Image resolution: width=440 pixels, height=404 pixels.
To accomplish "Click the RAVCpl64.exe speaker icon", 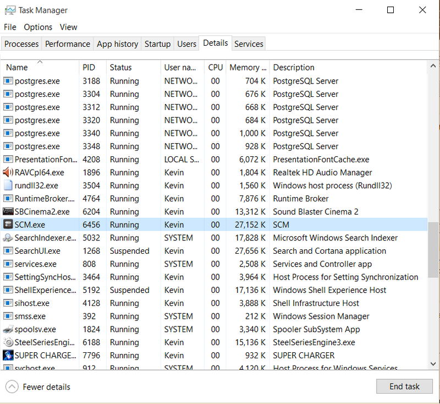I will click(8, 172).
